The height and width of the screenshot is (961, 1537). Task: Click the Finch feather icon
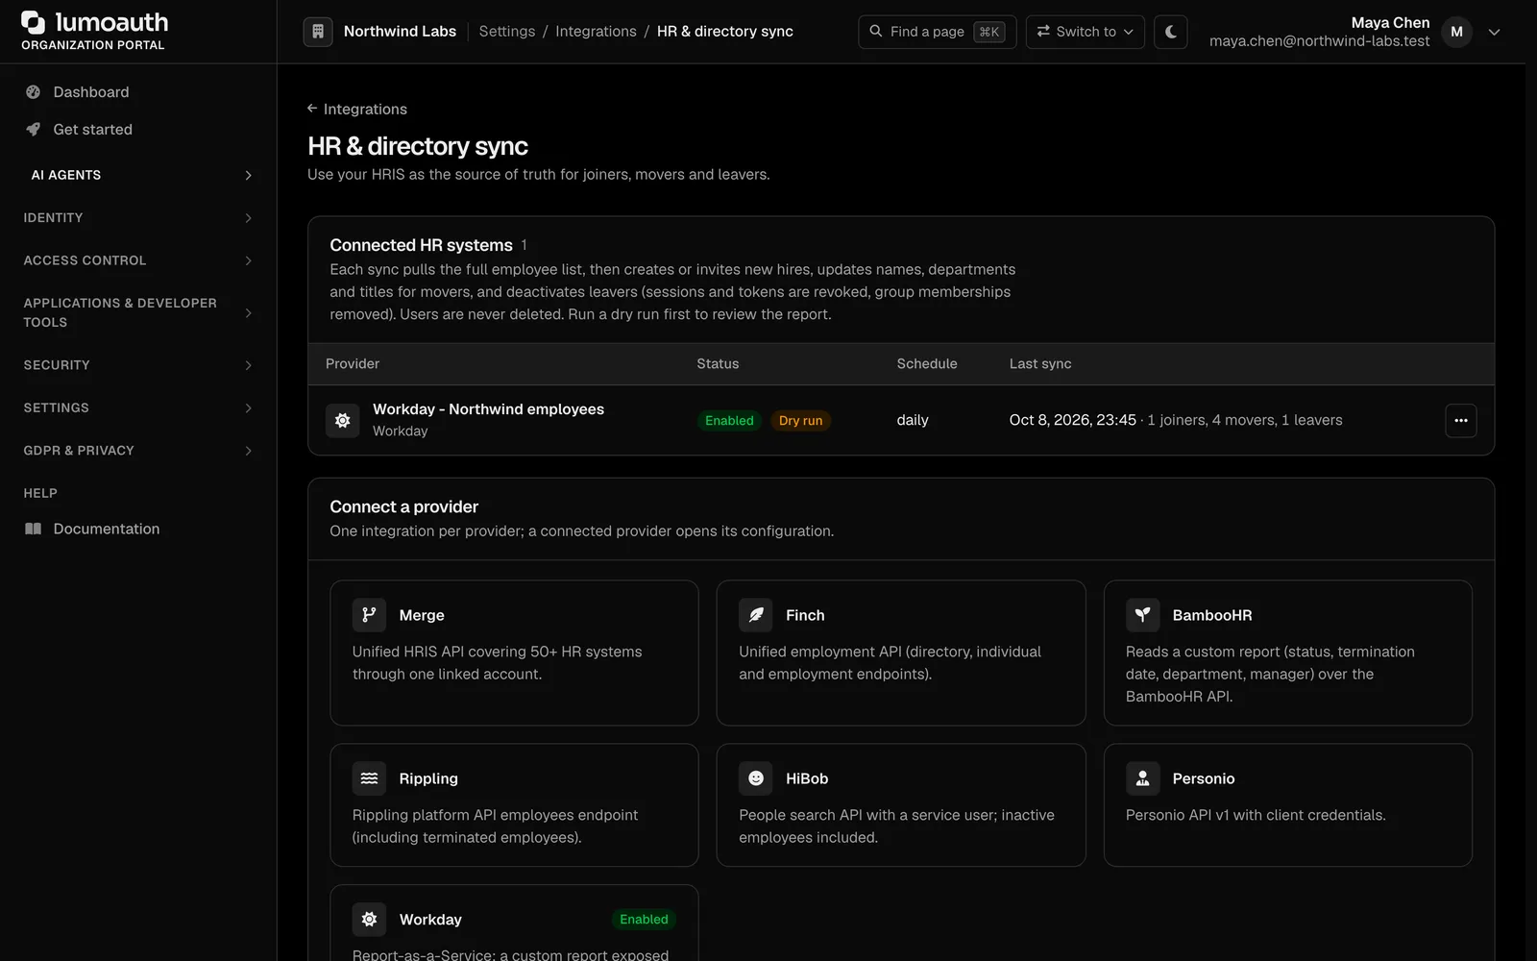[756, 615]
